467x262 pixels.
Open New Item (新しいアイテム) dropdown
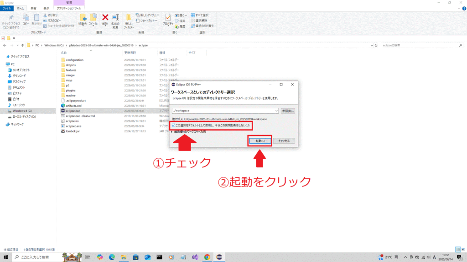[147, 15]
